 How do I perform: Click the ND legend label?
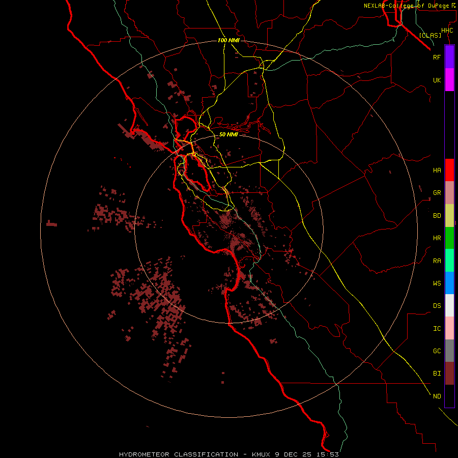pyautogui.click(x=437, y=396)
